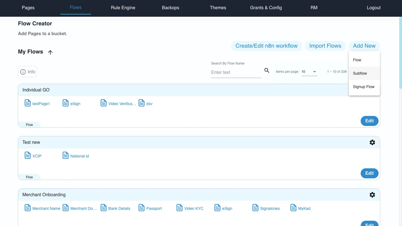The image size is (402, 226).
Task: Open the Video Verifica… page icon
Action: pyautogui.click(x=104, y=103)
